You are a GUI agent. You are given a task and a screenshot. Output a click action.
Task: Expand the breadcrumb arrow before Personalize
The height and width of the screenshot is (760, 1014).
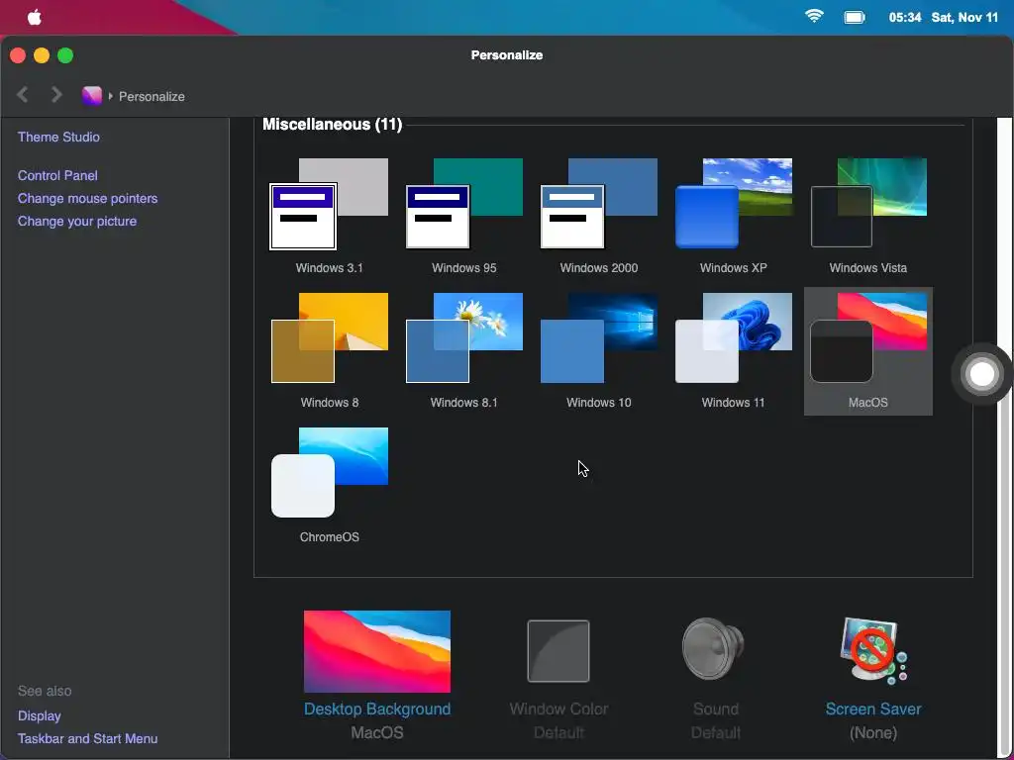[x=111, y=96]
